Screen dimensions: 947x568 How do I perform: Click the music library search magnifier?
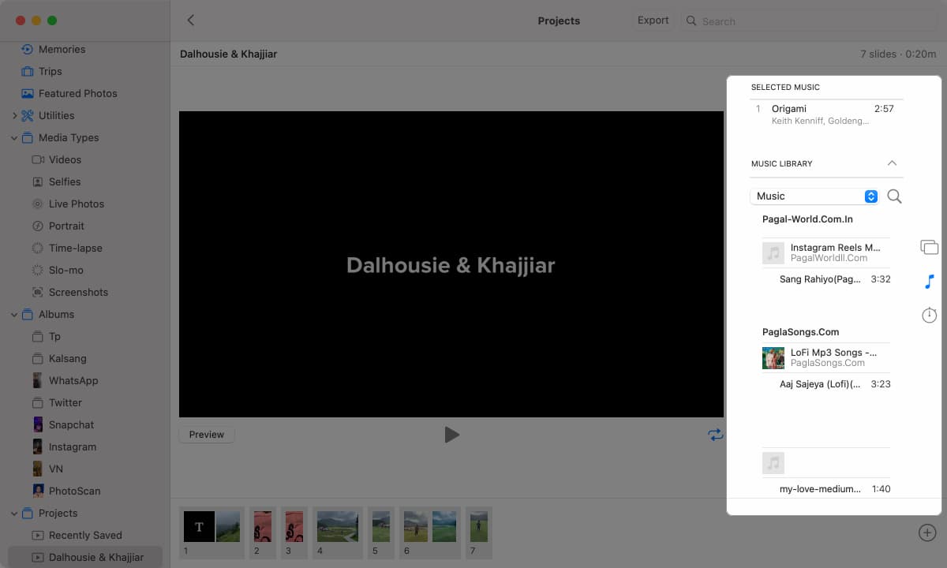pyautogui.click(x=894, y=196)
